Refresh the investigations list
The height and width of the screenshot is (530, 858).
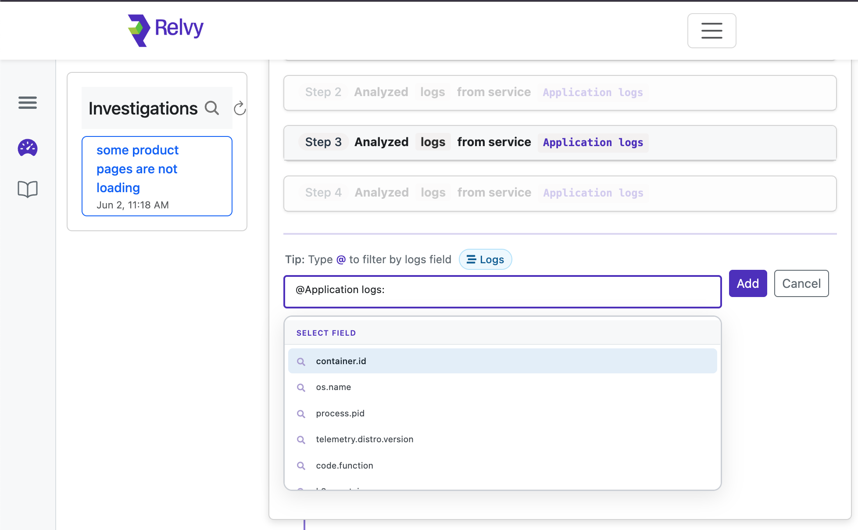point(240,108)
